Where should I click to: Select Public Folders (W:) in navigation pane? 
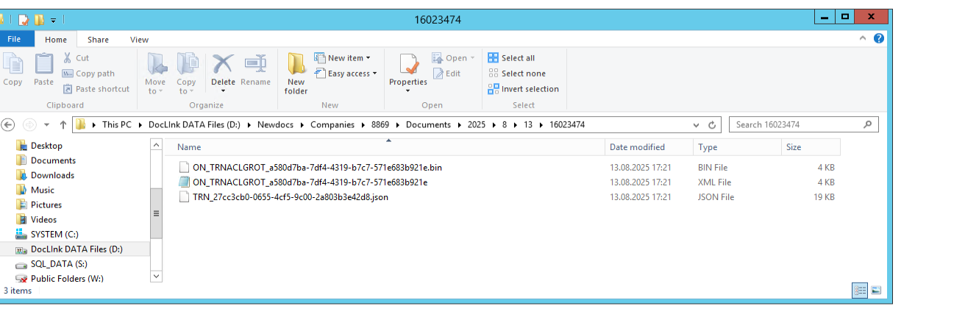[x=67, y=278]
